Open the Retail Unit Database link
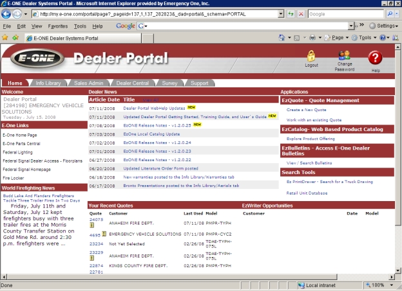This screenshot has height=291, width=402. tap(307, 193)
